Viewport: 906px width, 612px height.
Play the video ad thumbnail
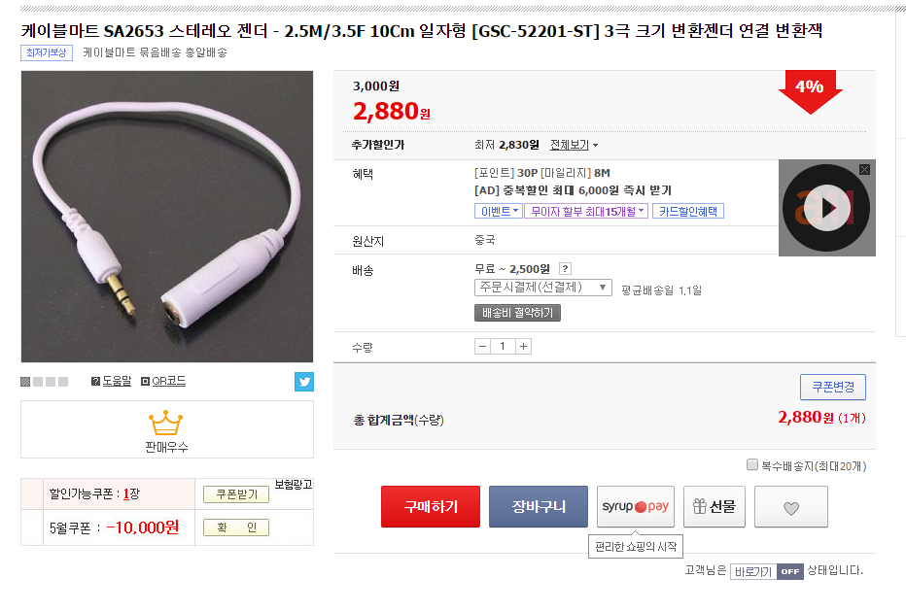tap(826, 208)
